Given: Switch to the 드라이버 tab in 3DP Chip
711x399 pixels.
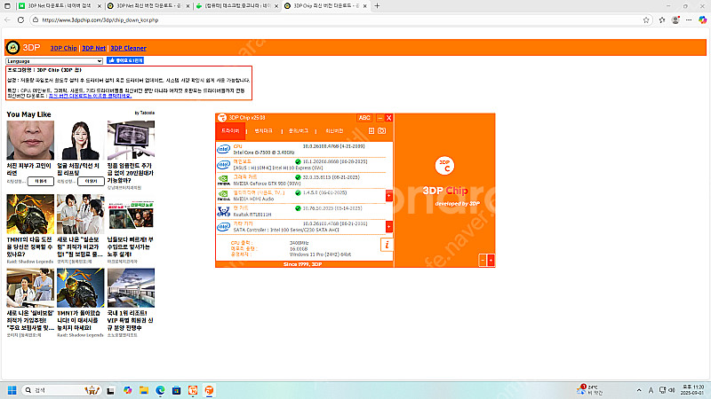Looking at the screenshot, I should tap(230, 130).
